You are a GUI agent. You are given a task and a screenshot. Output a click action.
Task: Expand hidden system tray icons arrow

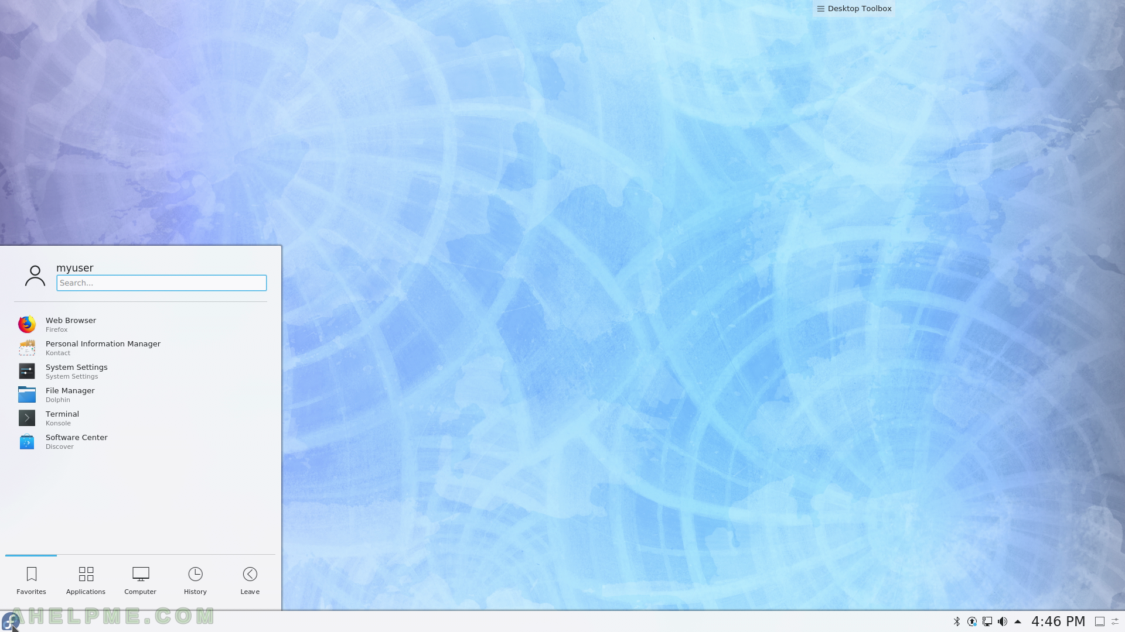point(1018,621)
